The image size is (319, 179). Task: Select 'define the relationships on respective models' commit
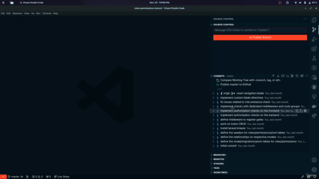coord(248,137)
